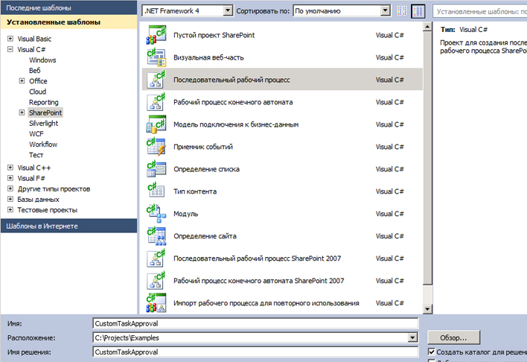Open the Шаблоны в Интернете section
Screen dimensions: 527x362
coord(68,226)
